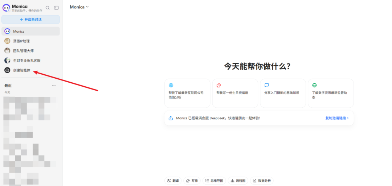Screen dimensions: 392x186
Task: Start a new chat with 开启新对话
Action: click(30, 20)
